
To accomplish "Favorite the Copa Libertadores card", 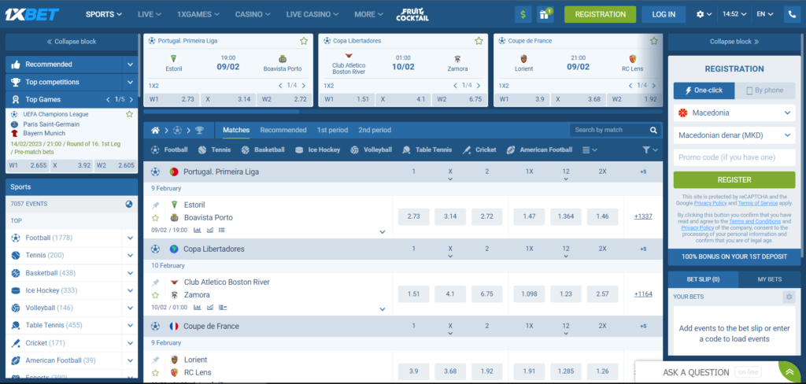I will point(479,41).
